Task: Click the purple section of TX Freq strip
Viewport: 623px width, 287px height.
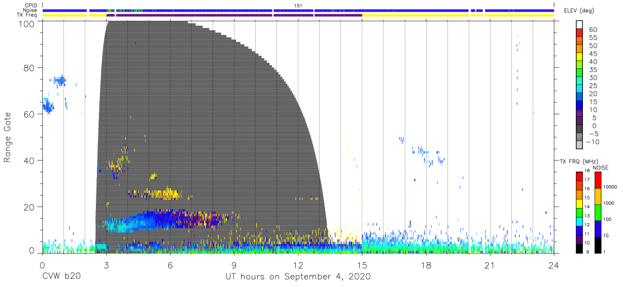Action: 233,15
